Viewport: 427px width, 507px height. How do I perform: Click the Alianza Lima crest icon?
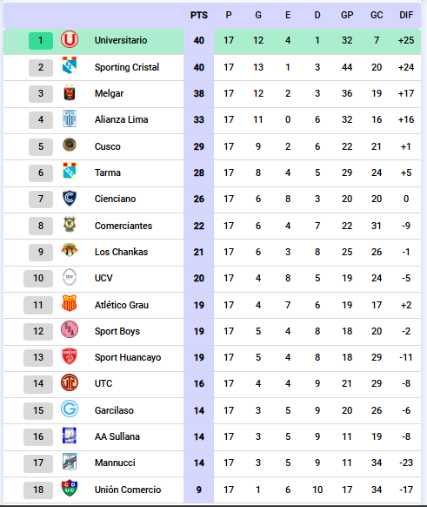pos(70,118)
